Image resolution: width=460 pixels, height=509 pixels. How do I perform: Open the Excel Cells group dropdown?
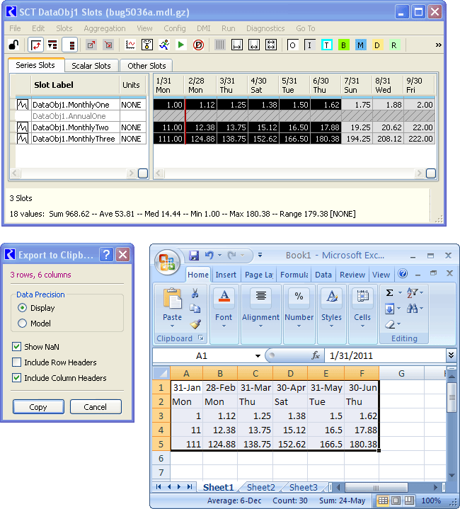[362, 326]
